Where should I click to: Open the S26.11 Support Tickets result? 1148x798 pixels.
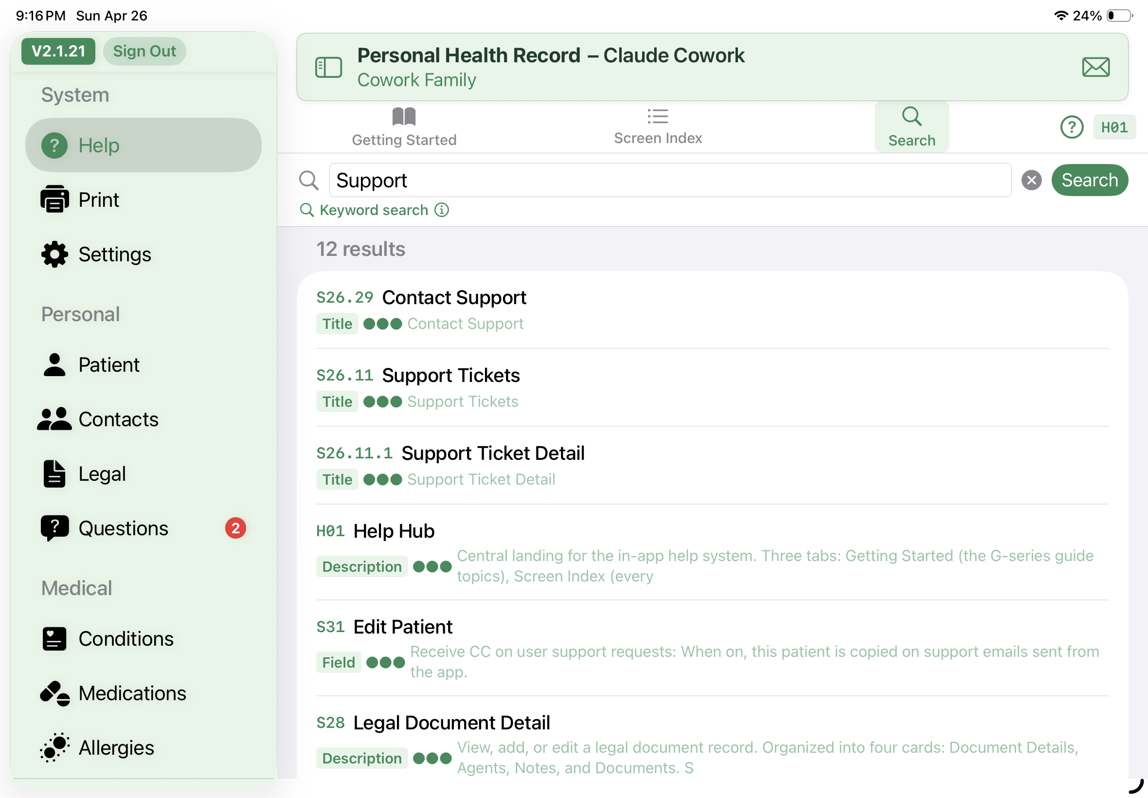712,387
